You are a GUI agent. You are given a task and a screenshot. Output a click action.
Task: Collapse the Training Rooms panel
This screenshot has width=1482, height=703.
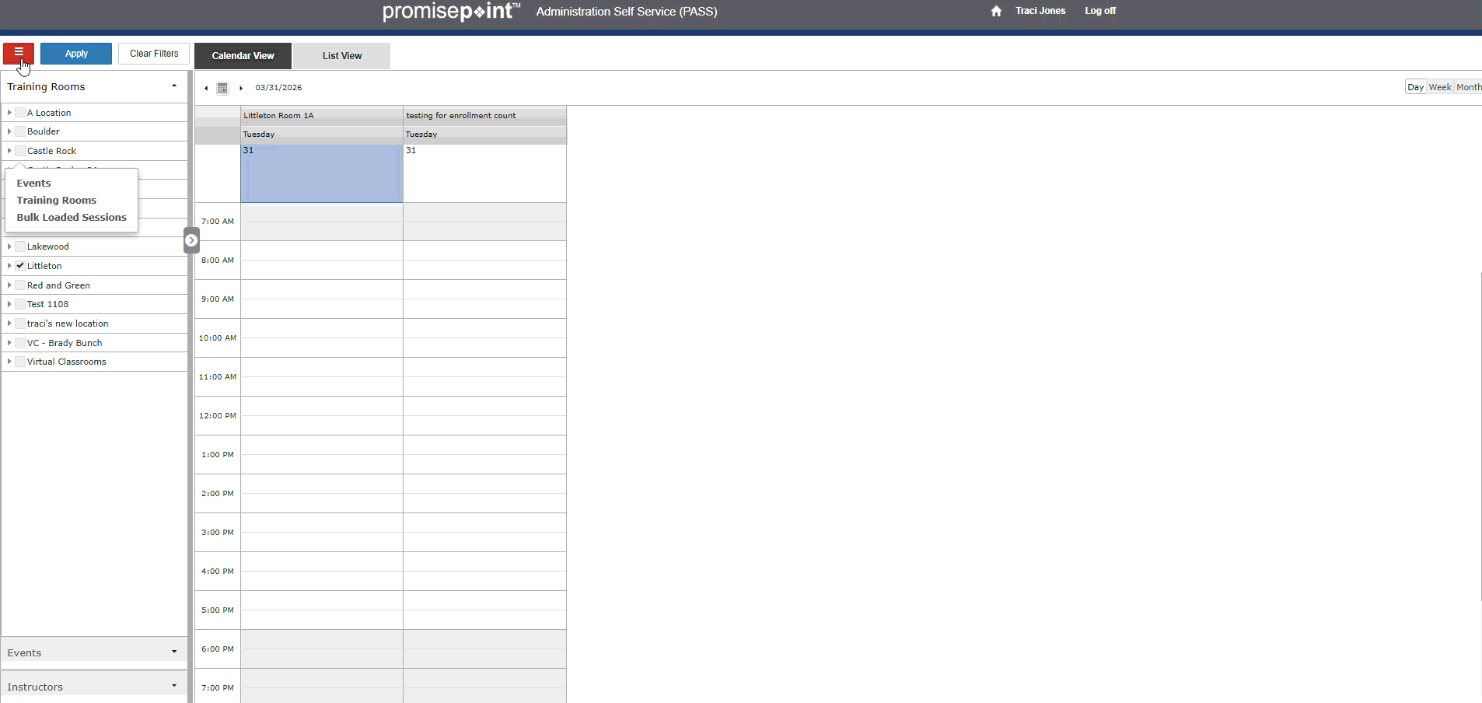[x=173, y=86]
